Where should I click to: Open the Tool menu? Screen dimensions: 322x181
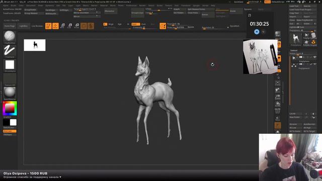click(177, 6)
